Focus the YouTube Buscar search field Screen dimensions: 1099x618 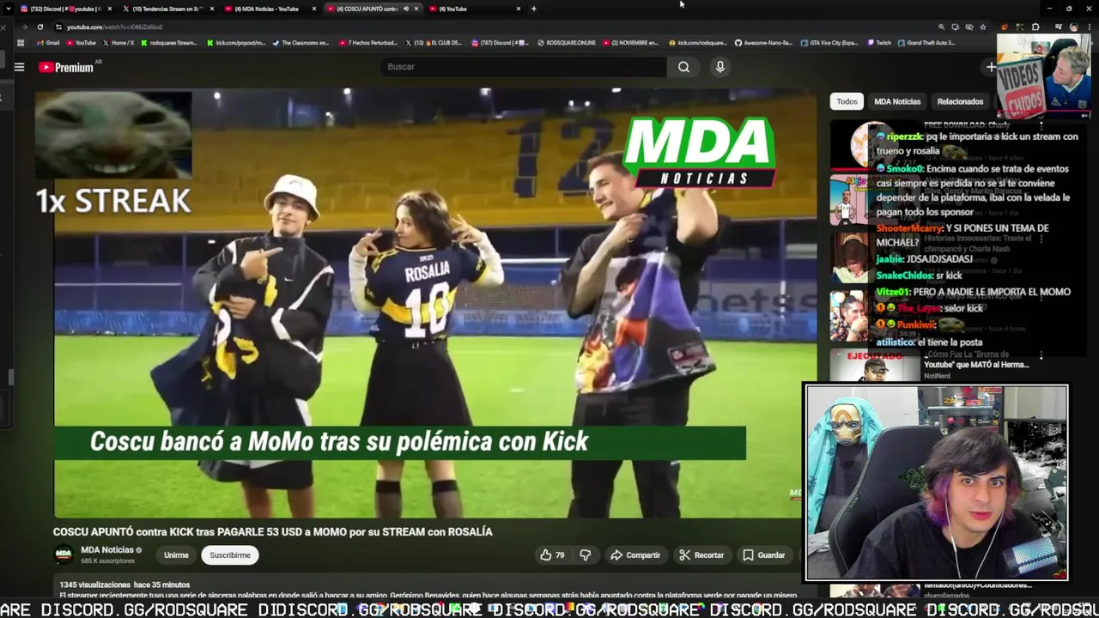pyautogui.click(x=524, y=67)
